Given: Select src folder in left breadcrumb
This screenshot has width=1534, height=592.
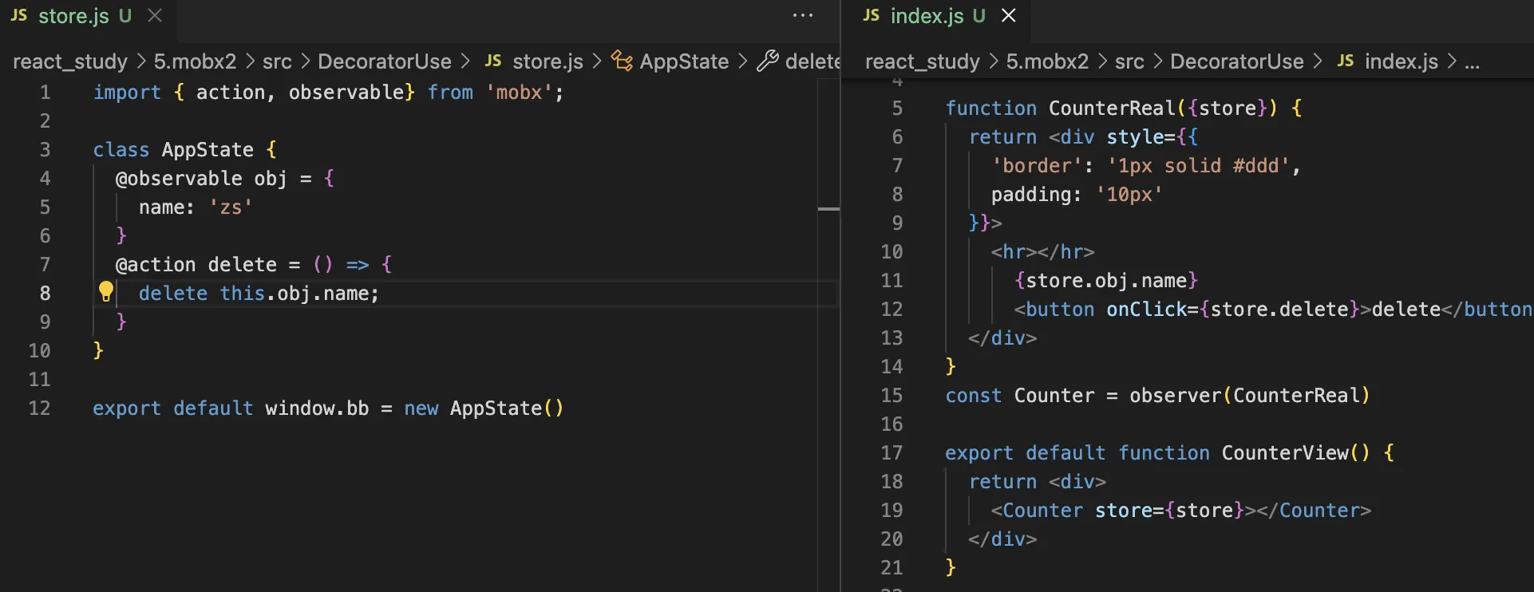Looking at the screenshot, I should coord(277,61).
